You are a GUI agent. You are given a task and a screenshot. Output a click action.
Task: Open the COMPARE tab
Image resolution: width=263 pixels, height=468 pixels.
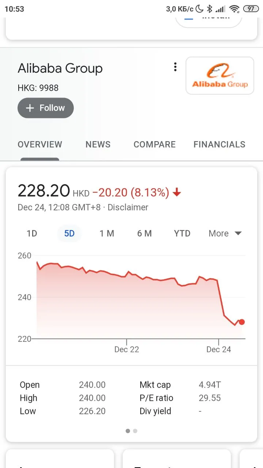click(x=155, y=144)
